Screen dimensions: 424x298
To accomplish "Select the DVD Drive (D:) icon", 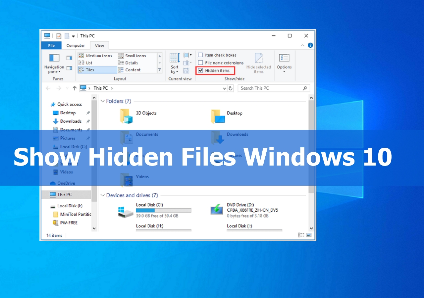I will point(217,210).
